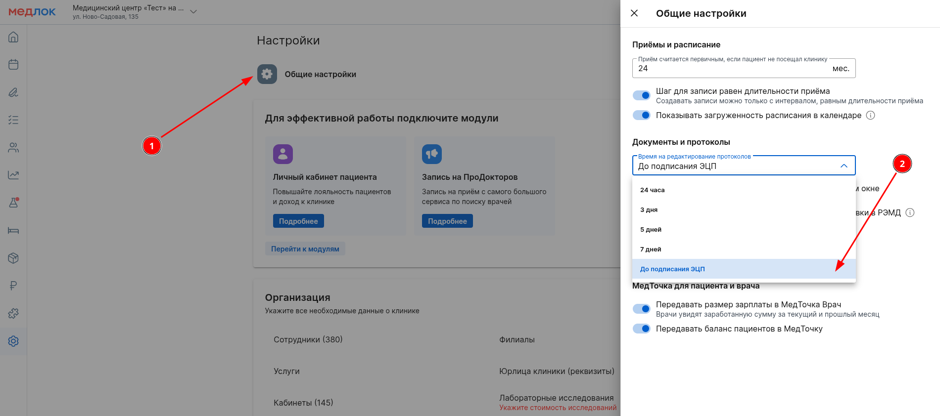Screen dimensions: 940x416
Task: Select the 5 дней option
Action: pos(744,229)
